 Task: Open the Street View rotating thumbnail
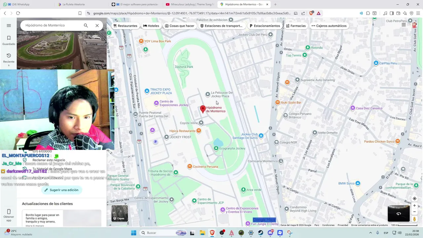399,214
